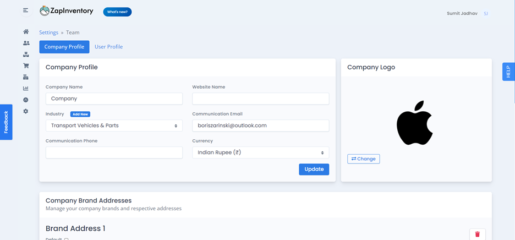Click the Company Name input field
Image resolution: width=515 pixels, height=240 pixels.
114,99
